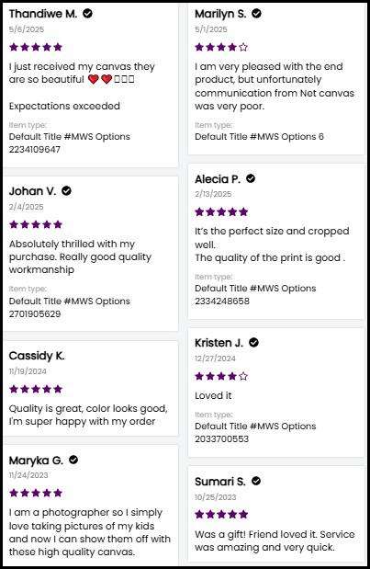This screenshot has height=569, width=370.
Task: Open reviewer name Thandiwe M.
Action: point(43,14)
